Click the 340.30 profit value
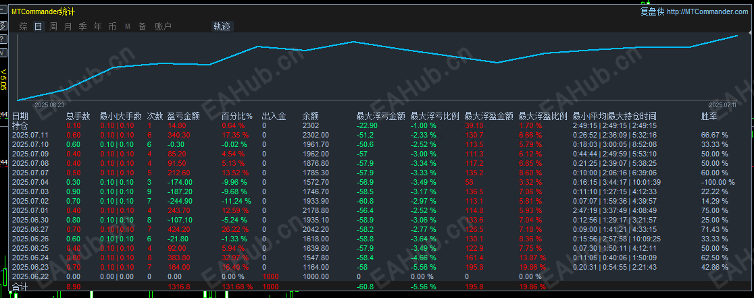Image resolution: width=754 pixels, height=298 pixels. pyautogui.click(x=178, y=135)
